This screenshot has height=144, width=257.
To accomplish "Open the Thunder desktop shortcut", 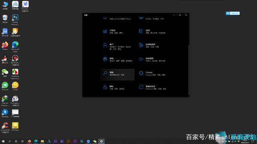I will click(x=25, y=6).
